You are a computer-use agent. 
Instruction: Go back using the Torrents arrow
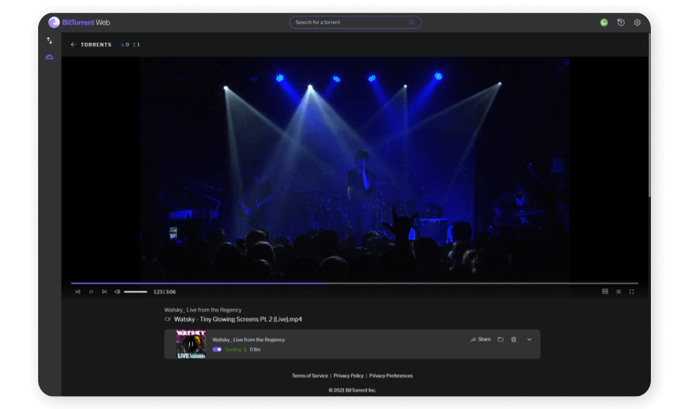click(x=74, y=44)
